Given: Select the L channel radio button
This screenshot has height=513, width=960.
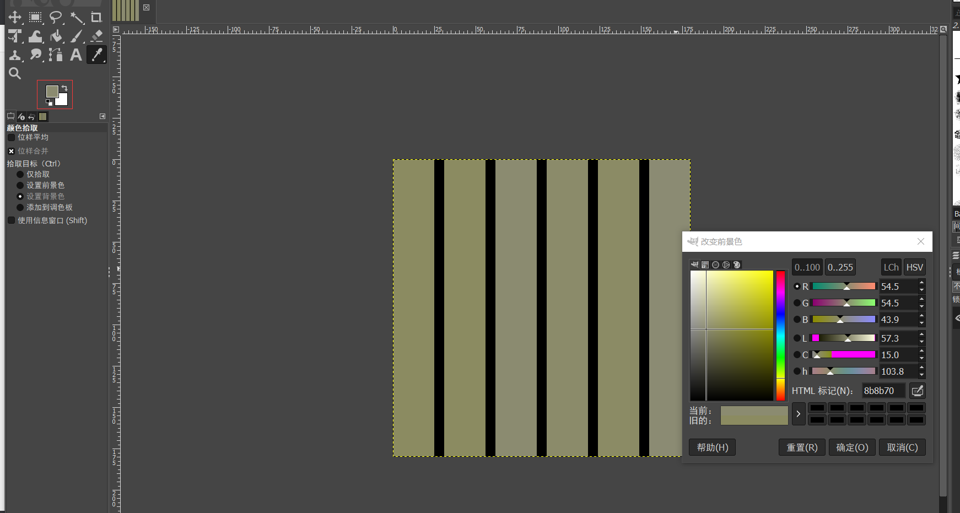Looking at the screenshot, I should coord(797,338).
